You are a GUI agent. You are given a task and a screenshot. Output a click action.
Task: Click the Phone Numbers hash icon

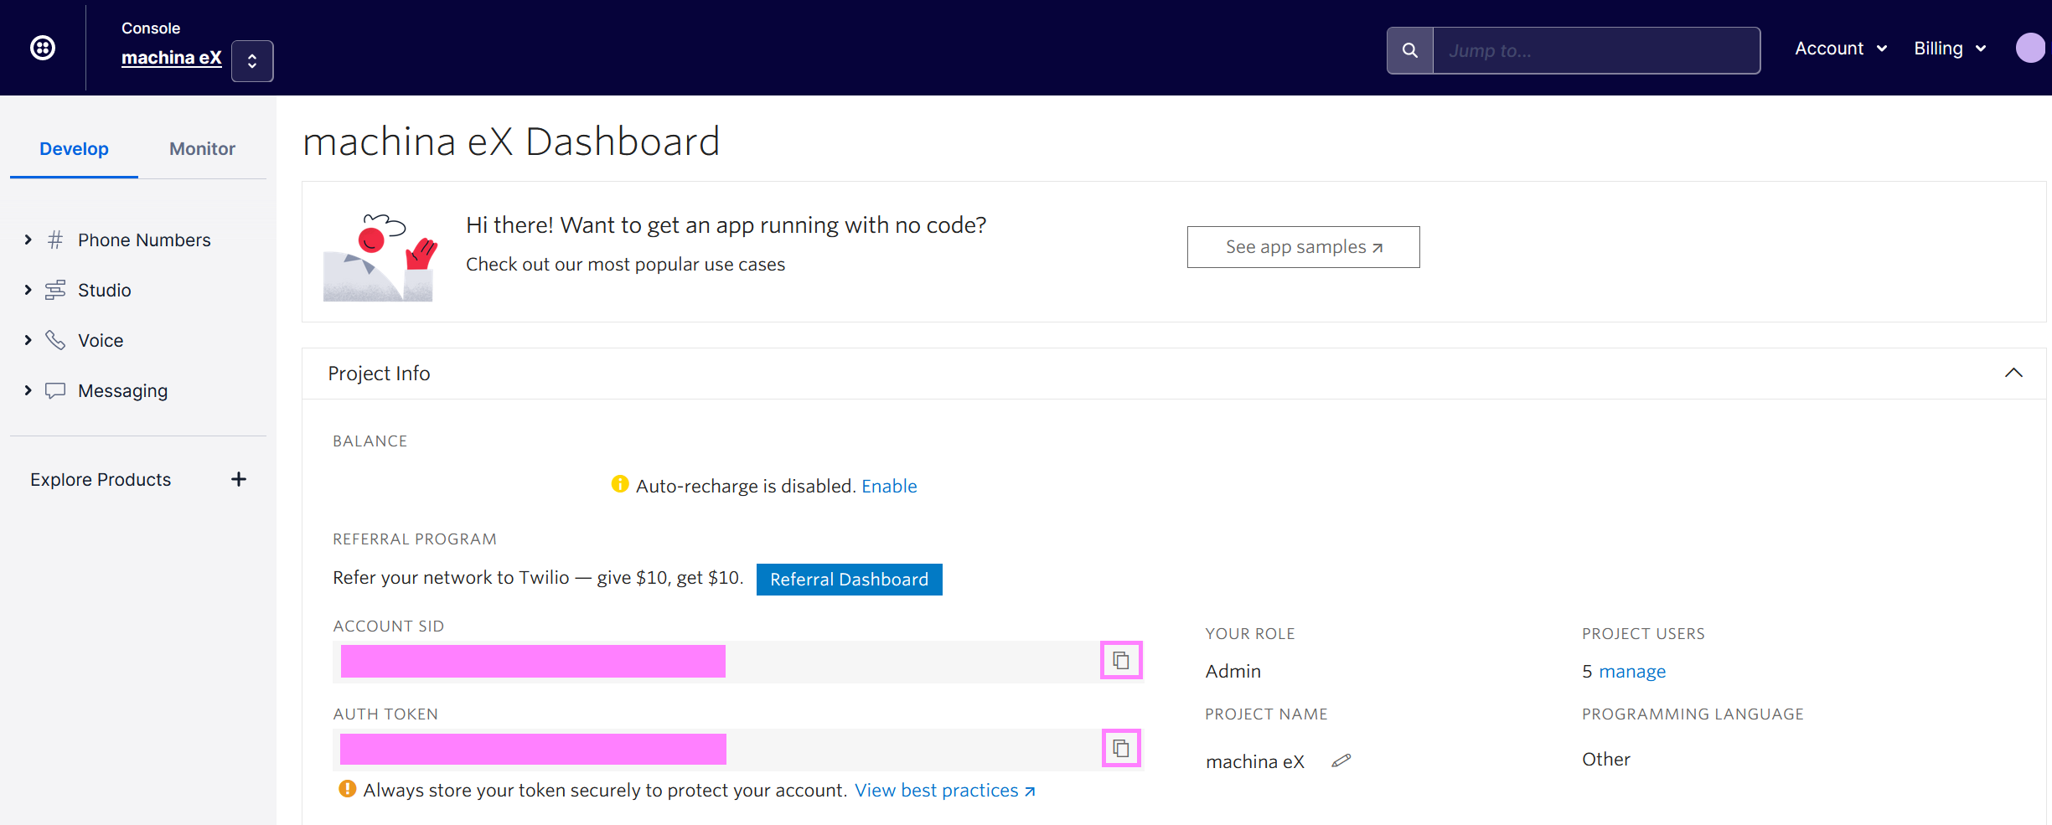[55, 240]
